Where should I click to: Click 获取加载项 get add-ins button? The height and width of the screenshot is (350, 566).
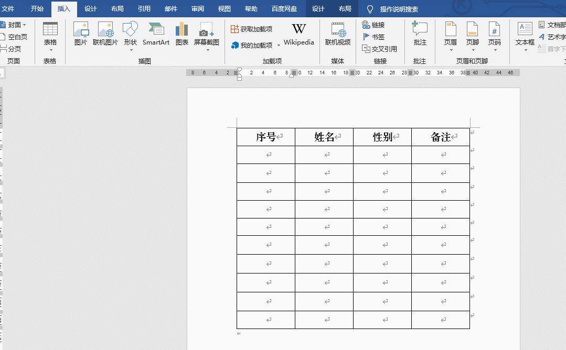click(x=252, y=29)
